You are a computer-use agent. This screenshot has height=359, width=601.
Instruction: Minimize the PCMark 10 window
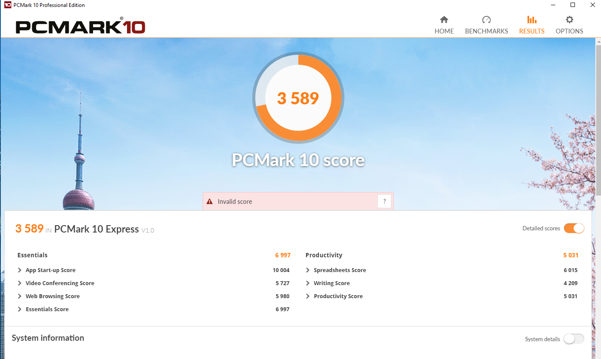click(553, 5)
